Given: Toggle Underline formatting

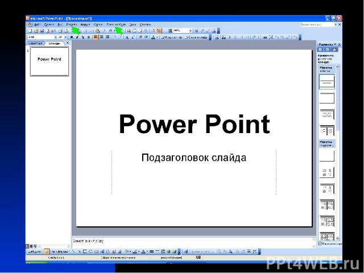Looking at the screenshot, I should click(x=83, y=37).
